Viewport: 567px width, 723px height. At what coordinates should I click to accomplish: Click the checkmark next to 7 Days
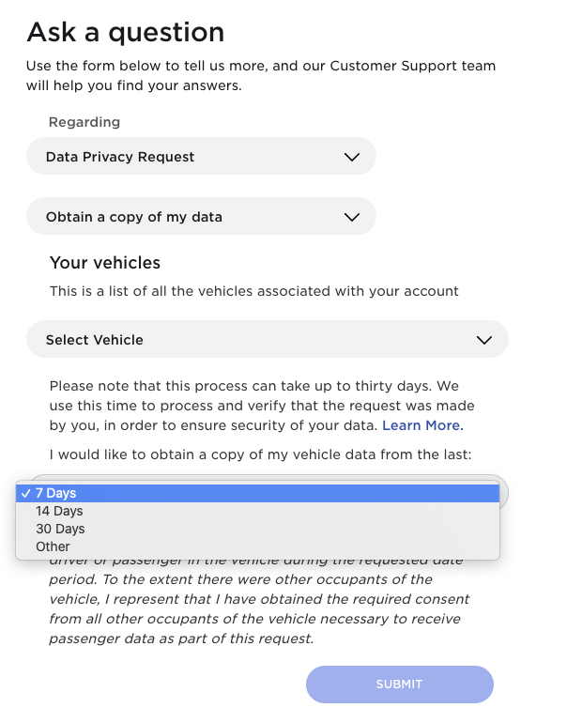tap(25, 493)
